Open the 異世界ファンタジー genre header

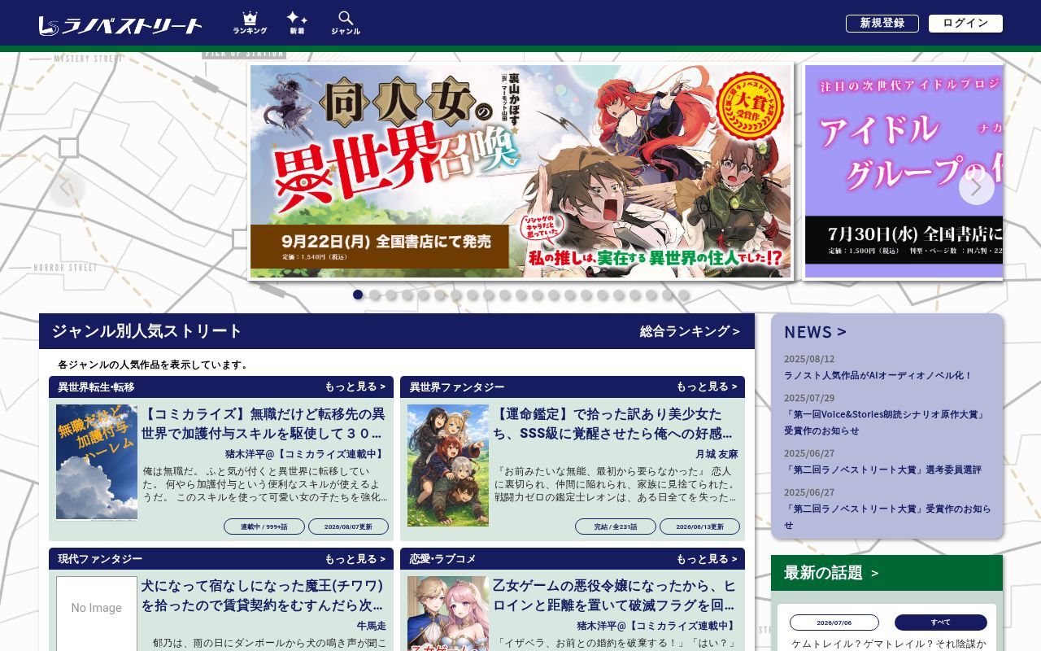[457, 387]
